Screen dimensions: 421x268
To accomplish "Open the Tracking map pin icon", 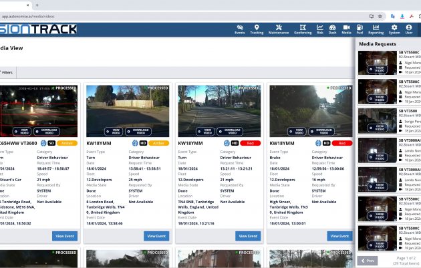I will tap(257, 29).
